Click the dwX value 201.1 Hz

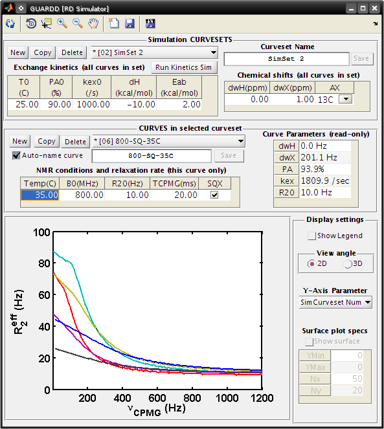coord(325,158)
